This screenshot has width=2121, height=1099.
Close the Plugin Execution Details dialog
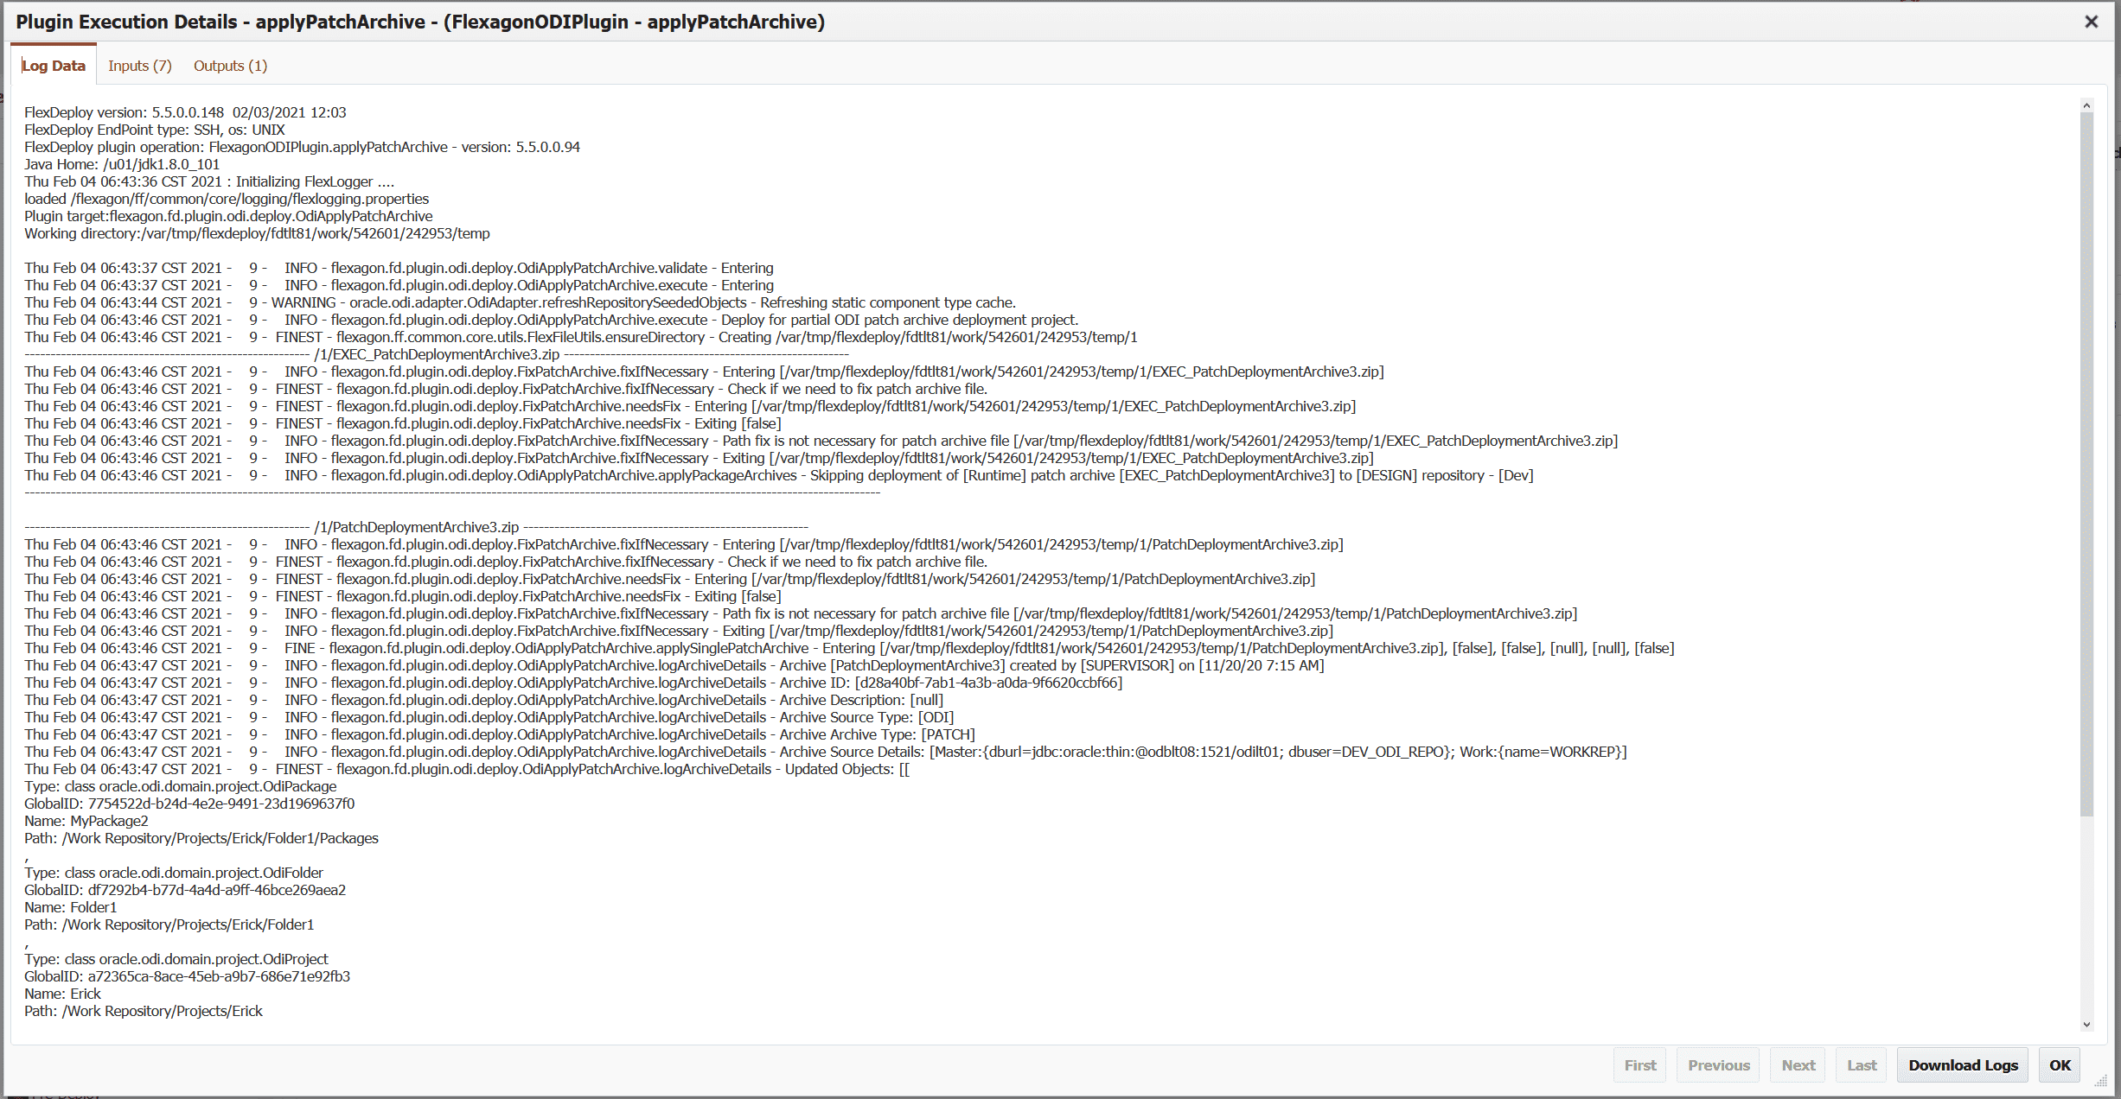tap(2091, 22)
